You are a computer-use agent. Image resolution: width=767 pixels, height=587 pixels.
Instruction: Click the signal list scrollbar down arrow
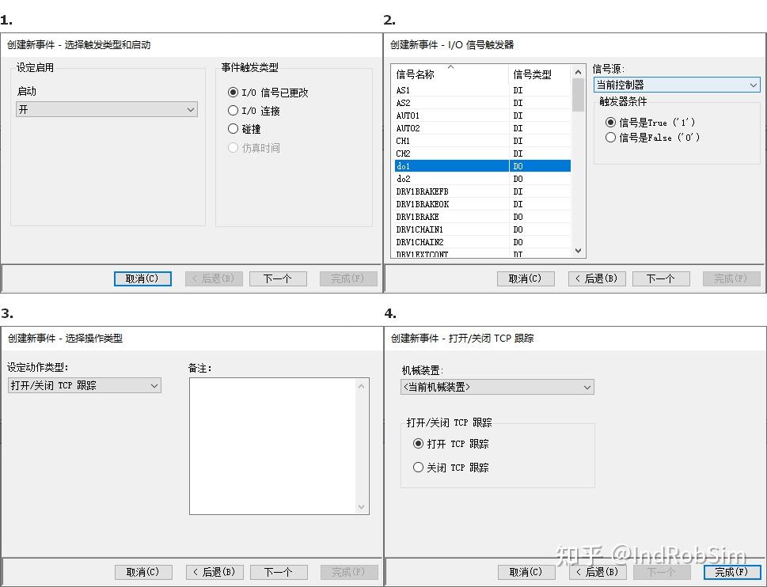[576, 250]
